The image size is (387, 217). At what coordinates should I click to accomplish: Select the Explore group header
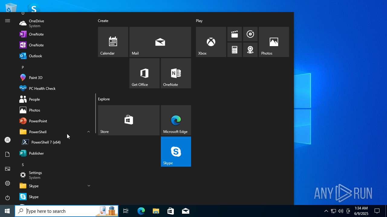coord(104,99)
